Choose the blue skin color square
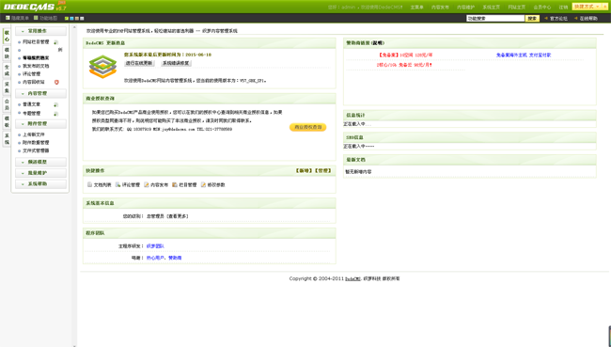611x347 pixels. pos(71,18)
